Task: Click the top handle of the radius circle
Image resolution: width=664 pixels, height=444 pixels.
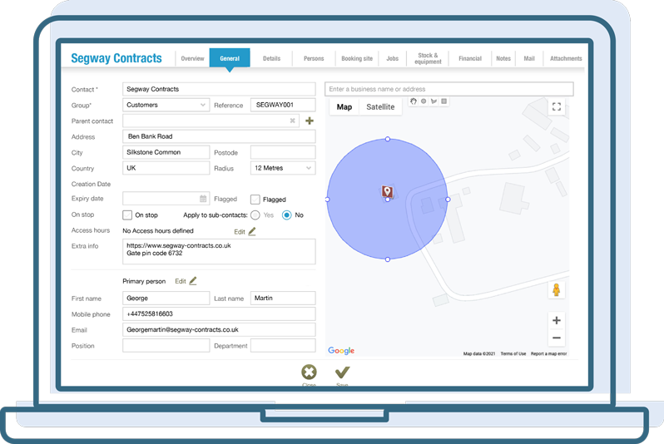Action: click(388, 139)
